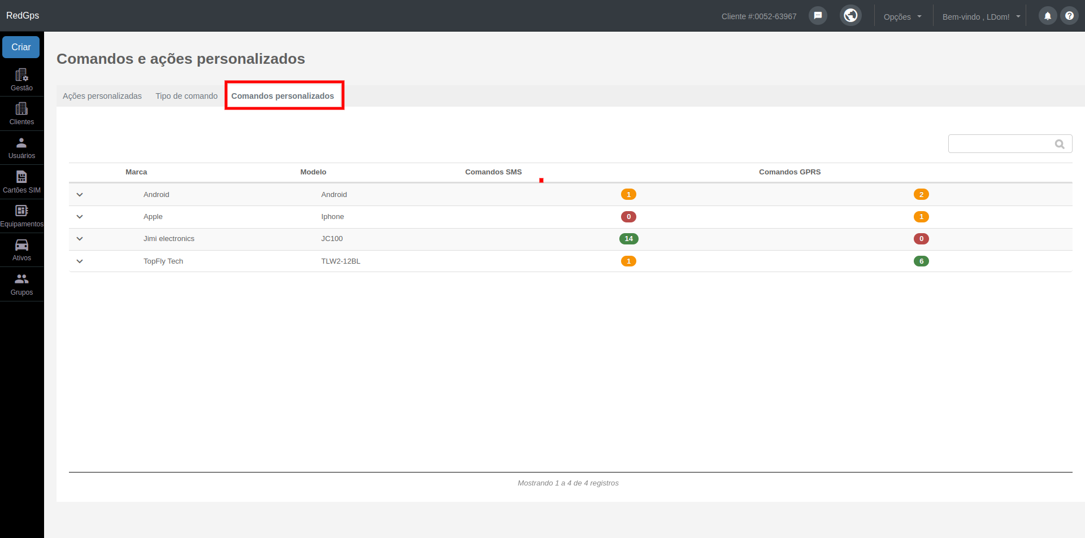Click the Cliente #:0052-63967 text
Viewport: 1085px width, 538px height.
point(759,16)
